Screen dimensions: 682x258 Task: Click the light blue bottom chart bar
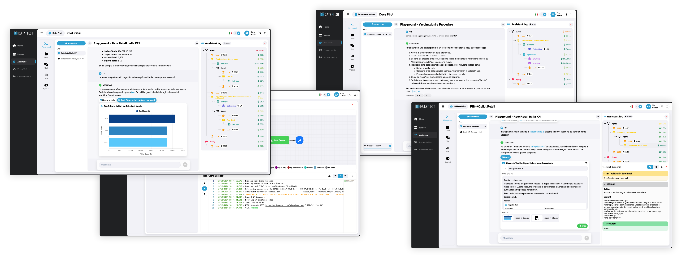pyautogui.click(x=138, y=142)
